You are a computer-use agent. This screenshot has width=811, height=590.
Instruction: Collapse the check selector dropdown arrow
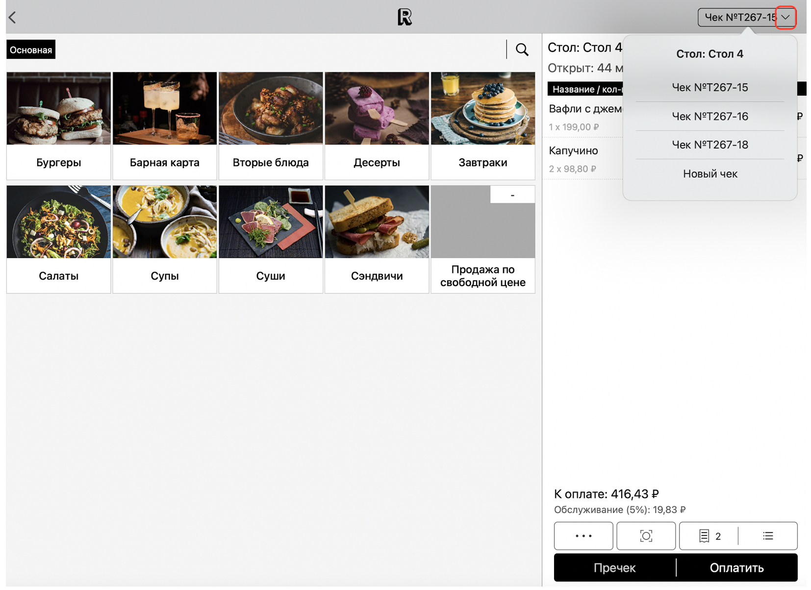[x=786, y=18]
